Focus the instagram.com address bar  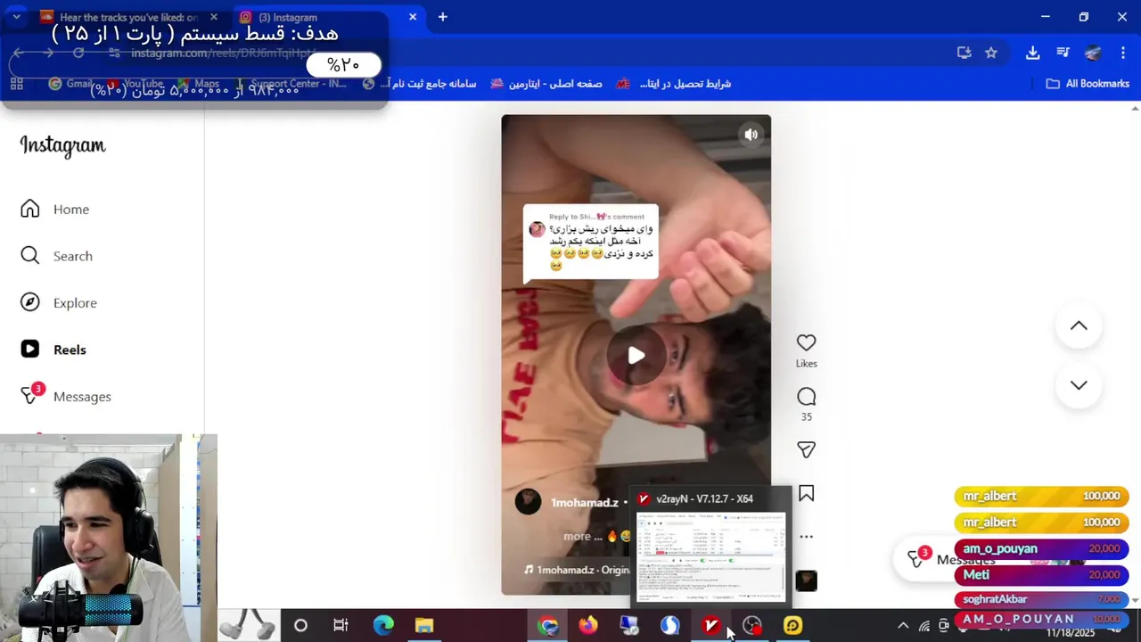223,53
